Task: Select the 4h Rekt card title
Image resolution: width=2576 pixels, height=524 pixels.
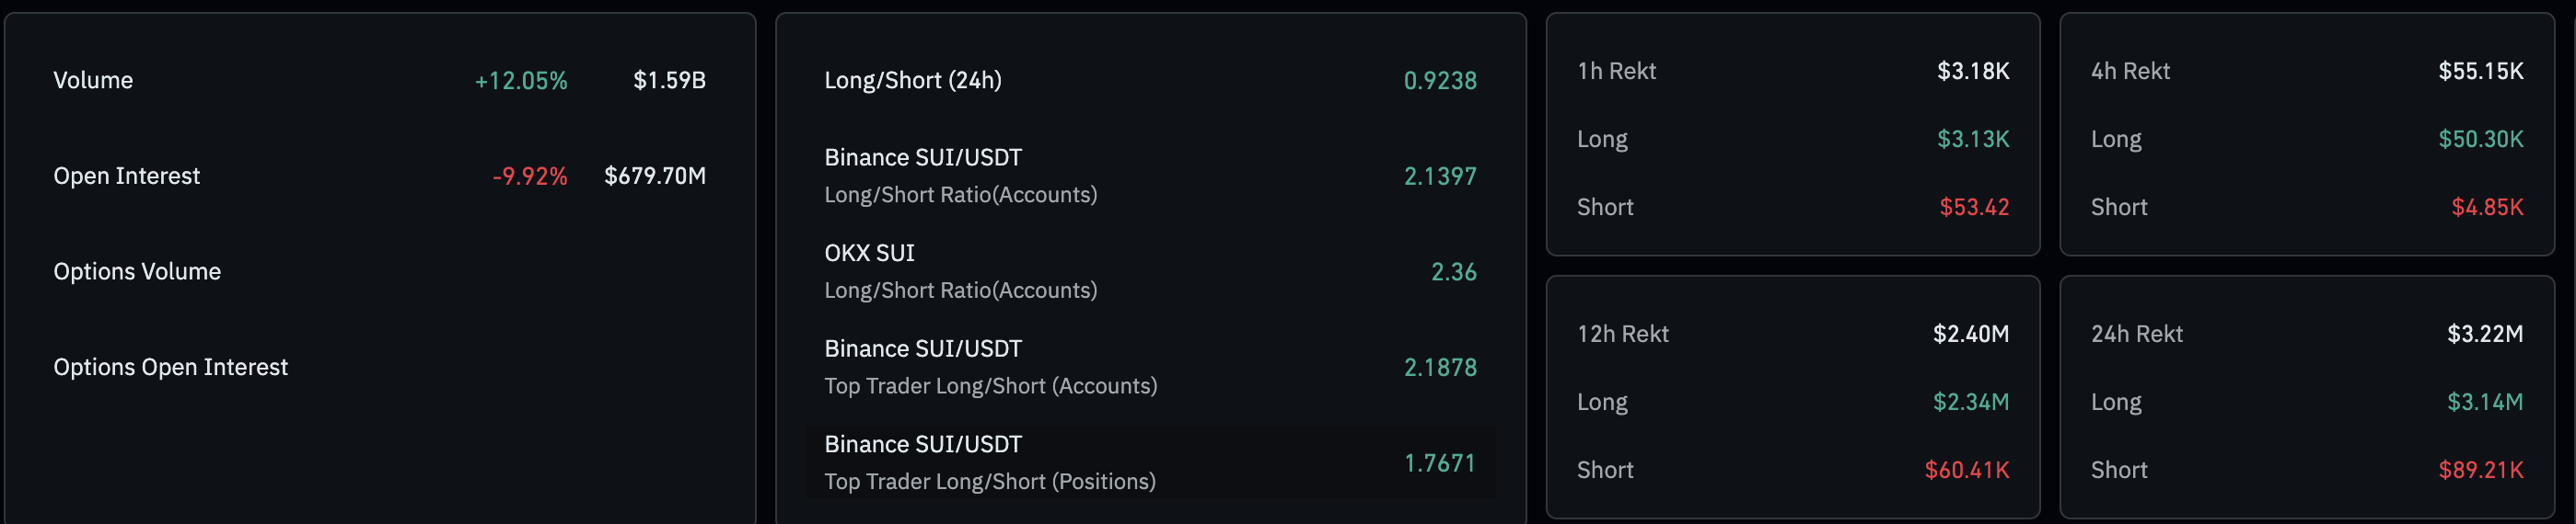Action: (x=2130, y=71)
